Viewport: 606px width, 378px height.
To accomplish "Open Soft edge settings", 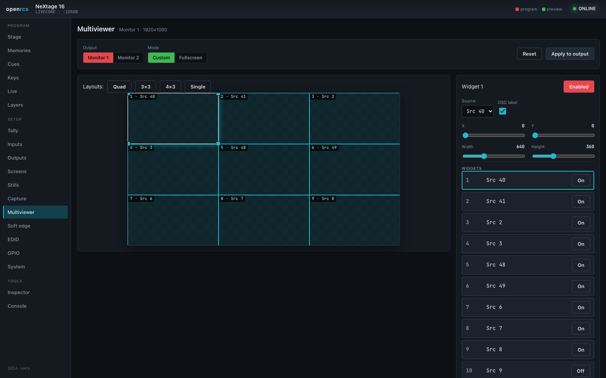I will [x=35, y=226].
